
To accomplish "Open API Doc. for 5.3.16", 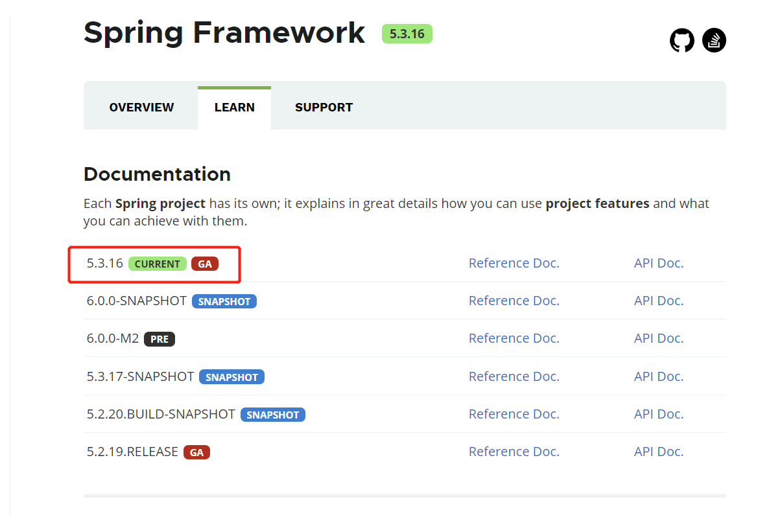I will tap(658, 263).
